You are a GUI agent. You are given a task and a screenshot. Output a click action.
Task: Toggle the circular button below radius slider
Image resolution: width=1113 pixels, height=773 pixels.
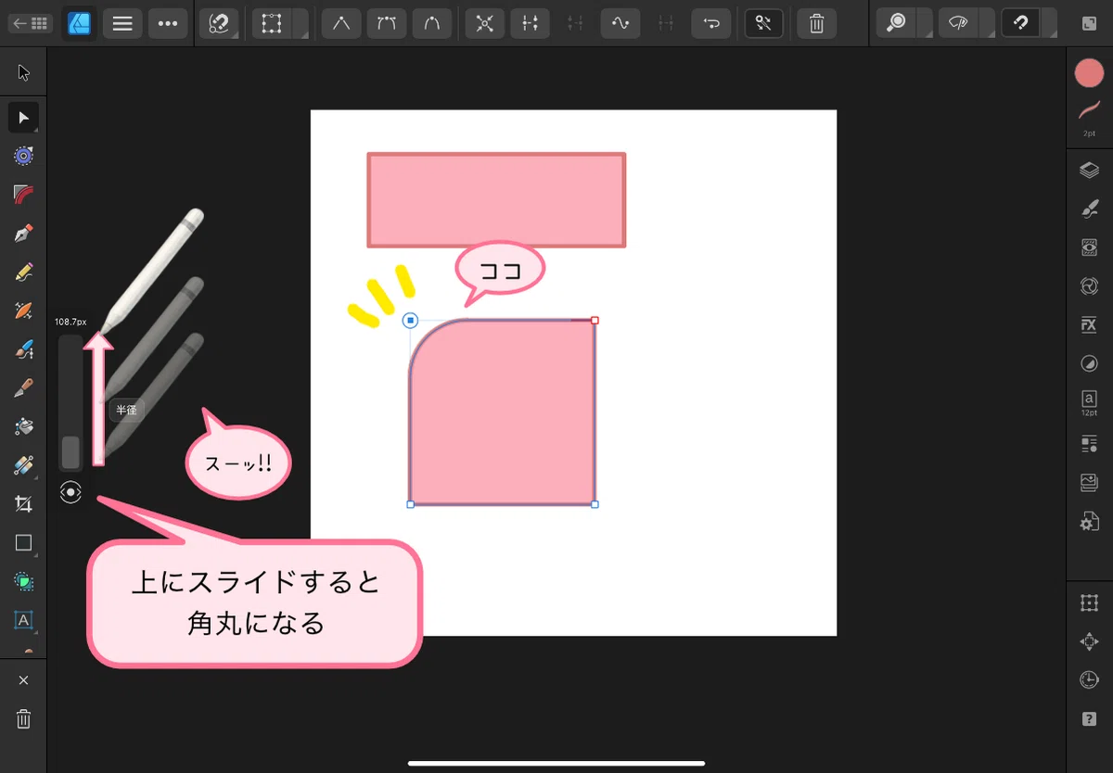(70, 492)
